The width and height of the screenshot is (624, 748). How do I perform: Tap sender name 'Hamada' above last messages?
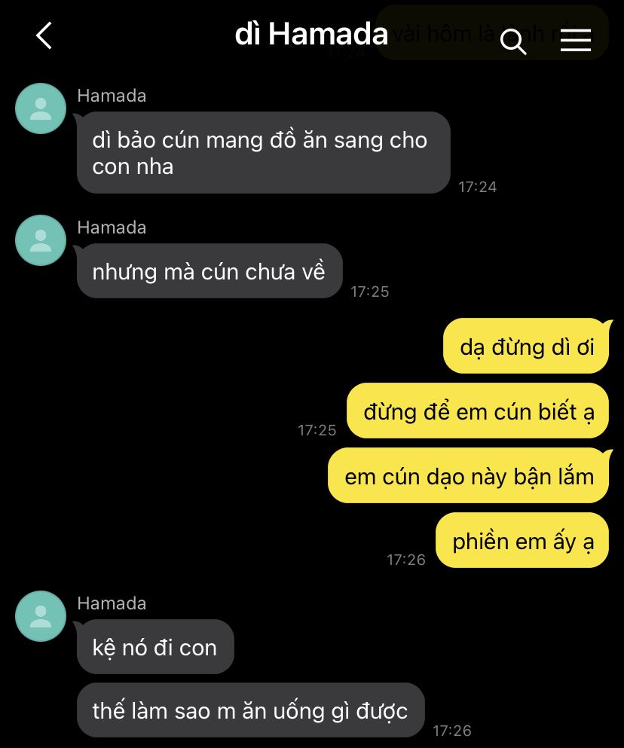pos(112,603)
